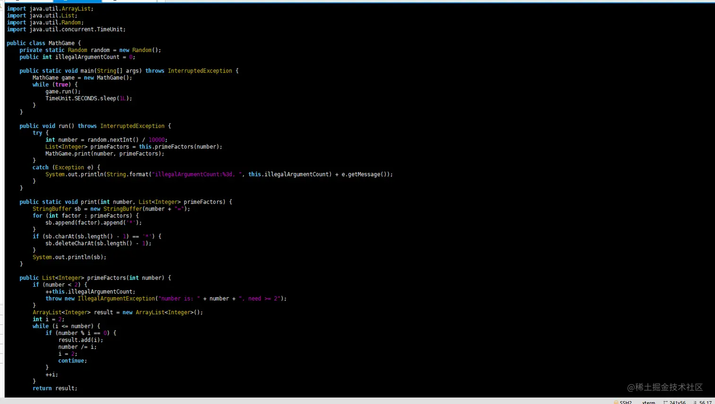Click the 'number /= i;' line
The image size is (715, 404).
click(x=78, y=347)
